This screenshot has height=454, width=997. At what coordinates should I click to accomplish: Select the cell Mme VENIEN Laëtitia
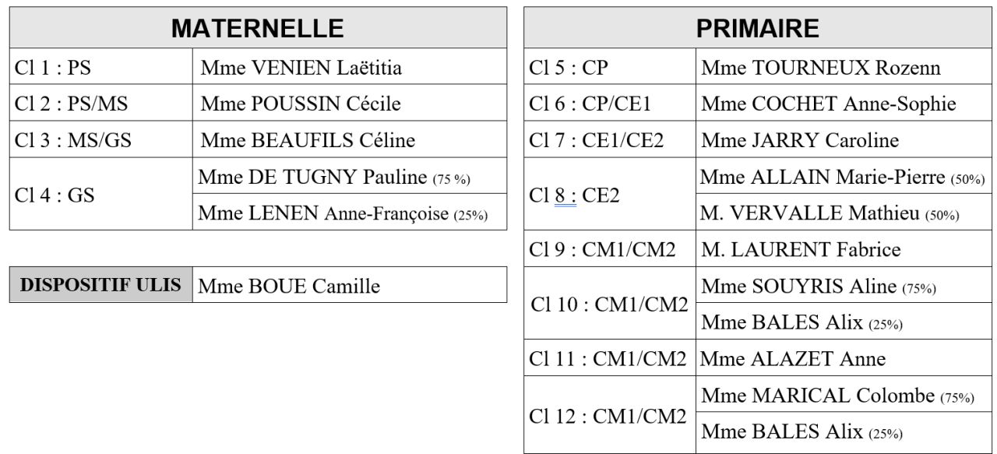coord(350,68)
